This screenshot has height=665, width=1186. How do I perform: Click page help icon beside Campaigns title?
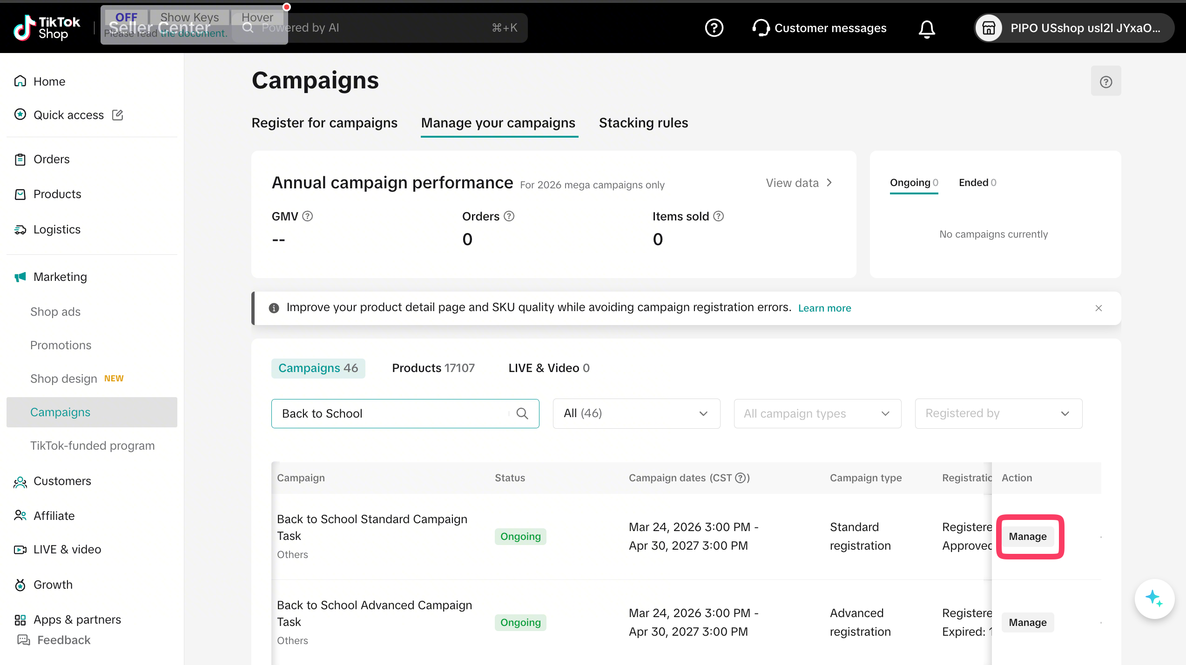[1105, 82]
